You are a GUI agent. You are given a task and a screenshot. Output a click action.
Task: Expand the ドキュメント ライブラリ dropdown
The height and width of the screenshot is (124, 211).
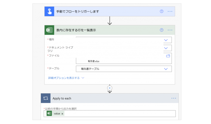pyautogui.click(x=166, y=48)
